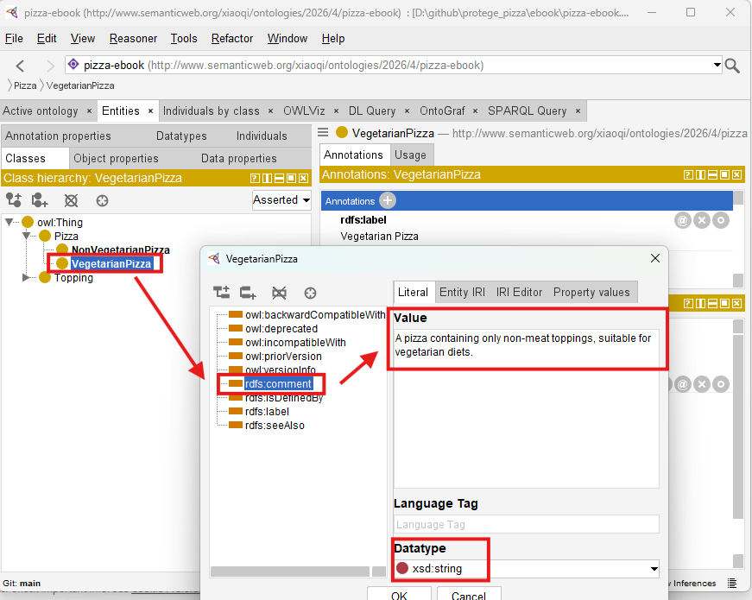This screenshot has height=600, width=752.
Task: Open the Refactor menu
Action: point(232,38)
